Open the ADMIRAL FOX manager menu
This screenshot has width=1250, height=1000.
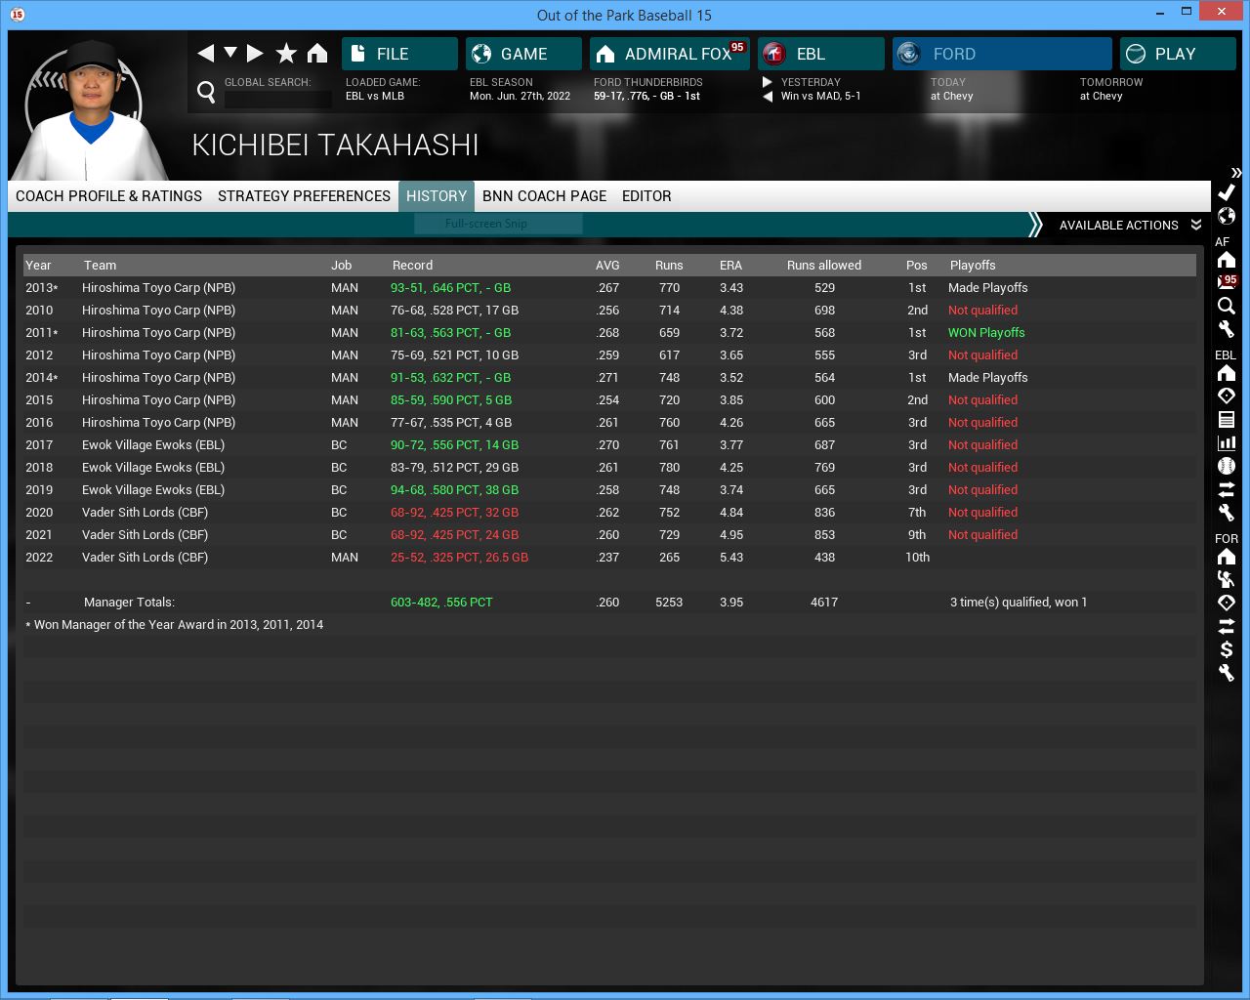[x=670, y=54]
